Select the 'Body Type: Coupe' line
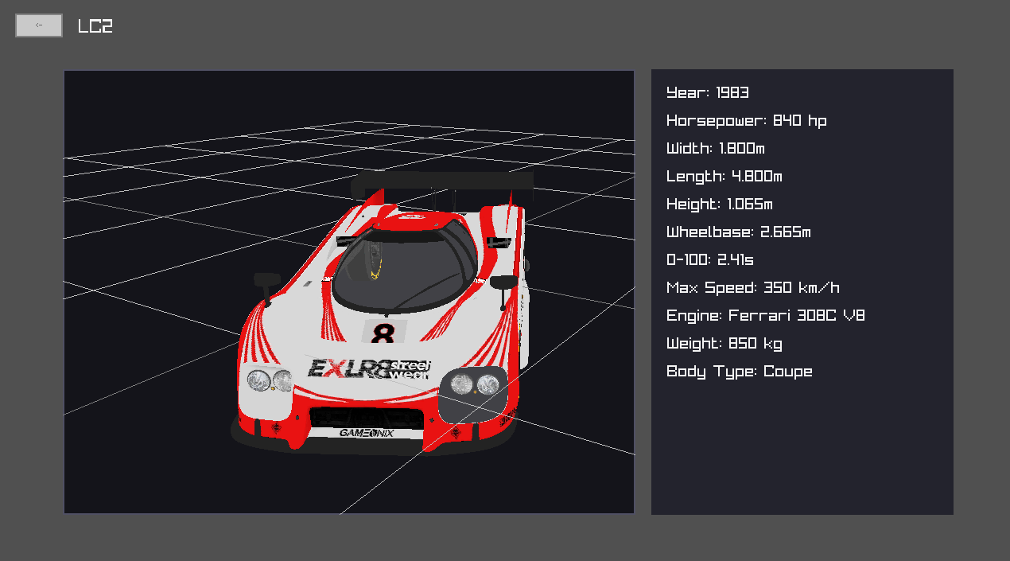Screen dimensions: 1010x561 (x=740, y=372)
